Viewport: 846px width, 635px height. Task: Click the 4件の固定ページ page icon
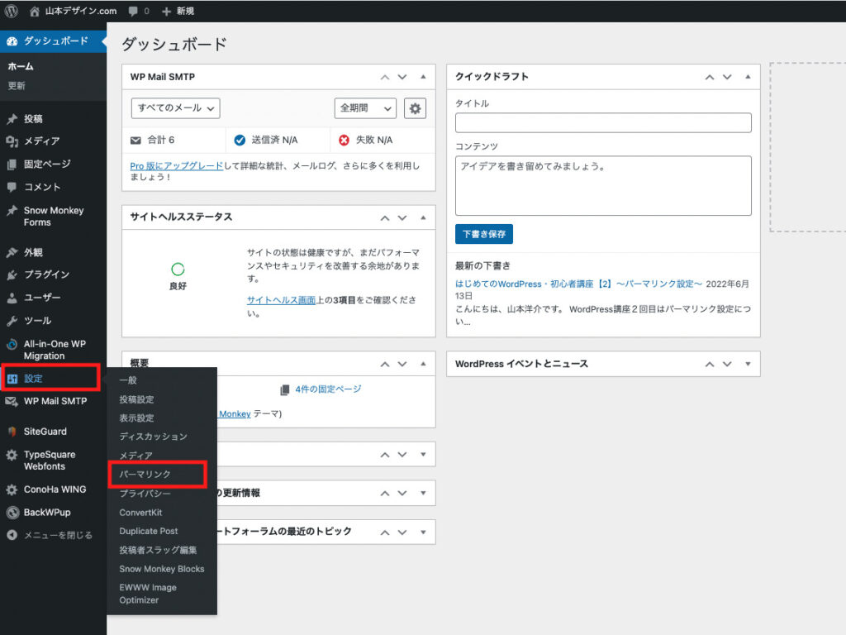pos(285,390)
